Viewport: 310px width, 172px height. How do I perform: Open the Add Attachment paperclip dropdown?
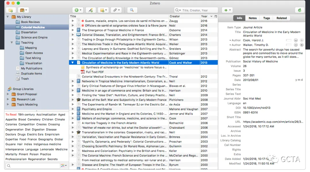click(x=116, y=10)
